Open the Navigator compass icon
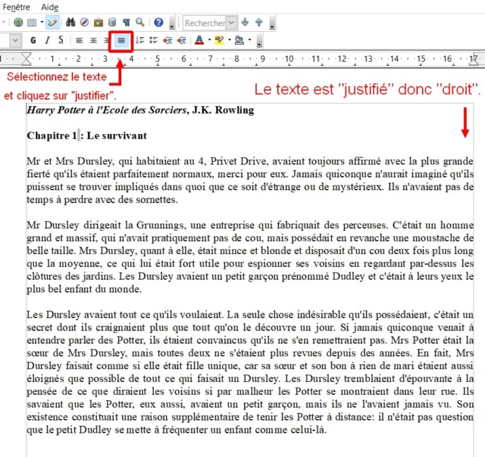485x457 pixels. [84, 22]
